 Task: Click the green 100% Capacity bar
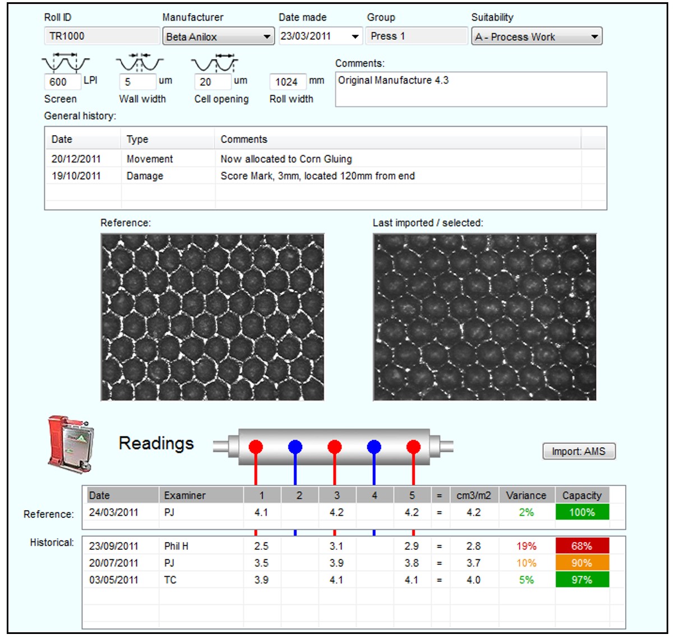click(581, 511)
